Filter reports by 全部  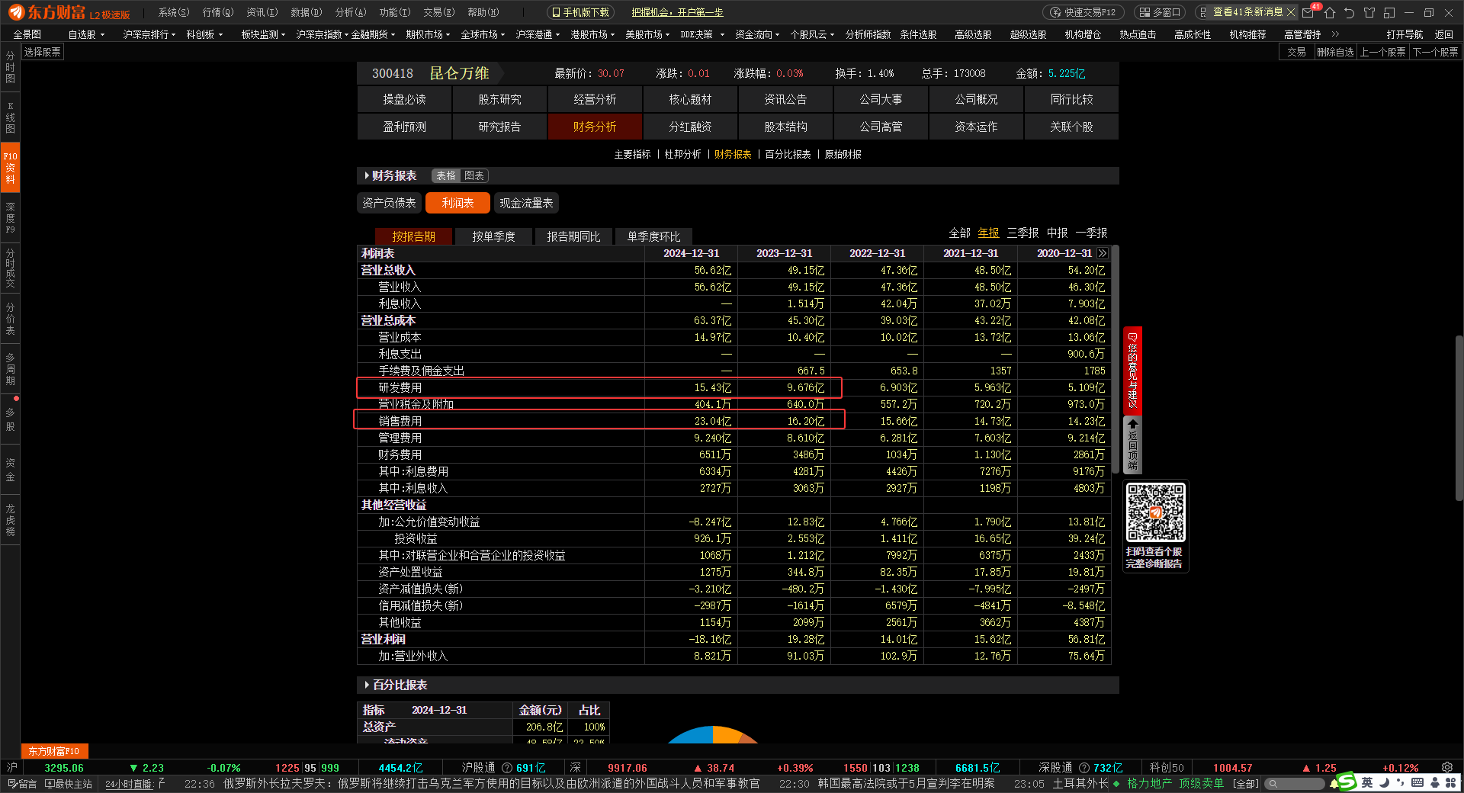(959, 233)
